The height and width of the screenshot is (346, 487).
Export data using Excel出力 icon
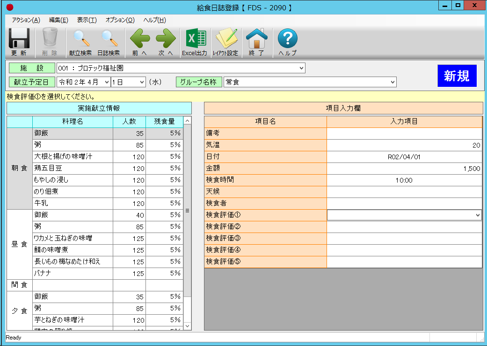tap(195, 42)
